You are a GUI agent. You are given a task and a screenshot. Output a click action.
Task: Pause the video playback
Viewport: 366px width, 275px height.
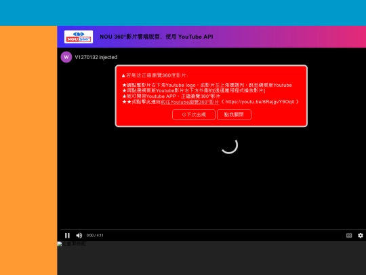tap(67, 235)
